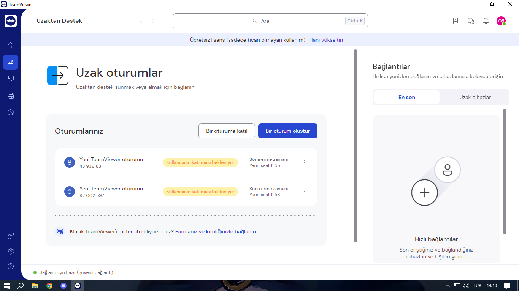The height and width of the screenshot is (291, 519).
Task: Open File Explorer from the taskbar
Action: [x=35, y=286]
